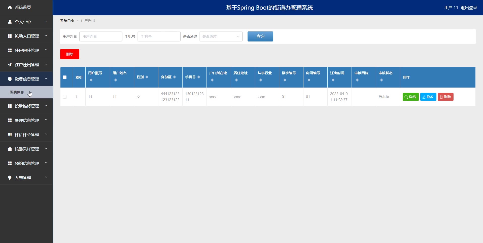The image size is (483, 243).
Task: Click the icon beside 缴费信息管理
Action: (10, 79)
